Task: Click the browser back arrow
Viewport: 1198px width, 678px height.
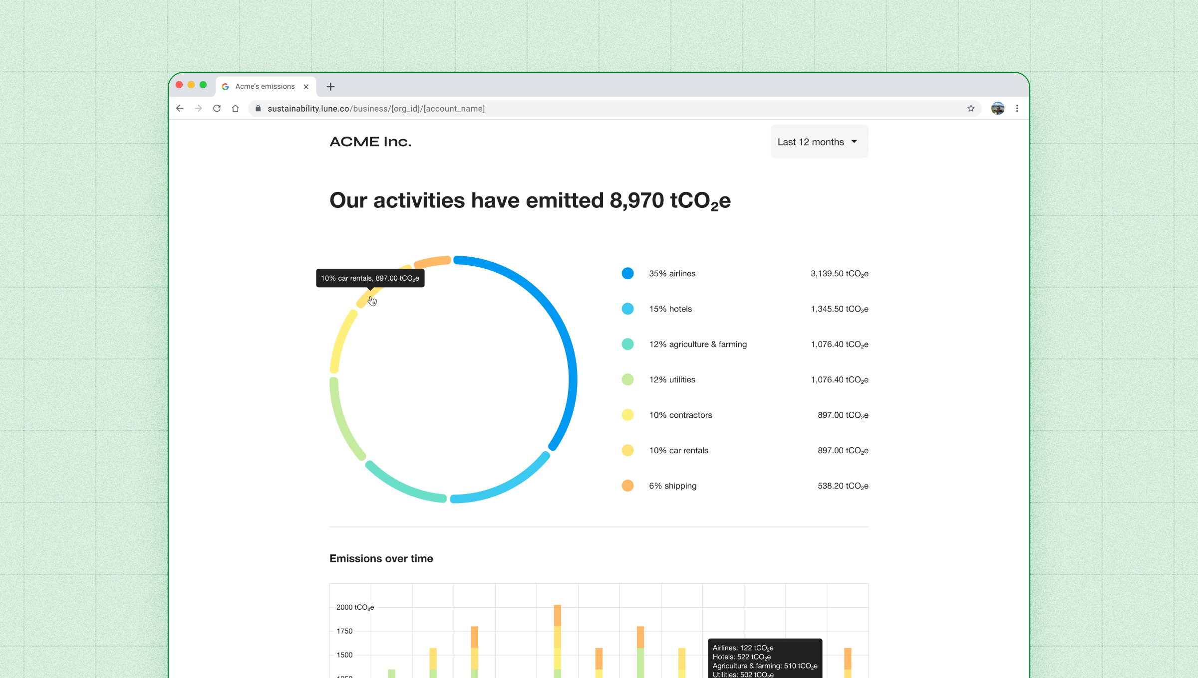Action: [180, 108]
